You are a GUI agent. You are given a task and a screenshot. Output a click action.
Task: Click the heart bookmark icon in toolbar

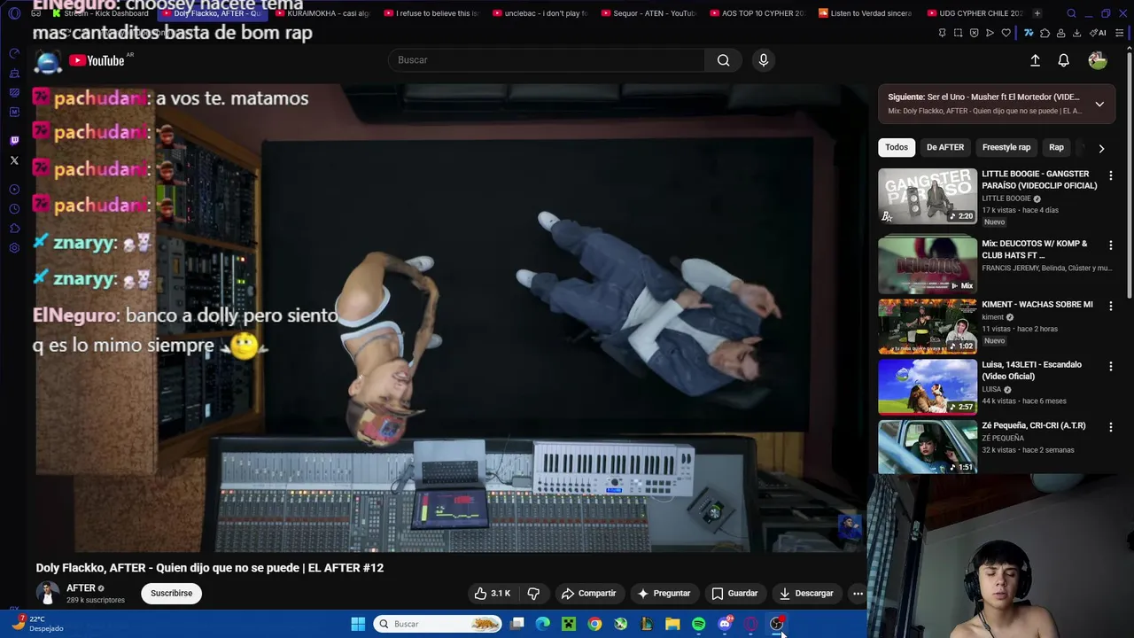coord(1006,33)
